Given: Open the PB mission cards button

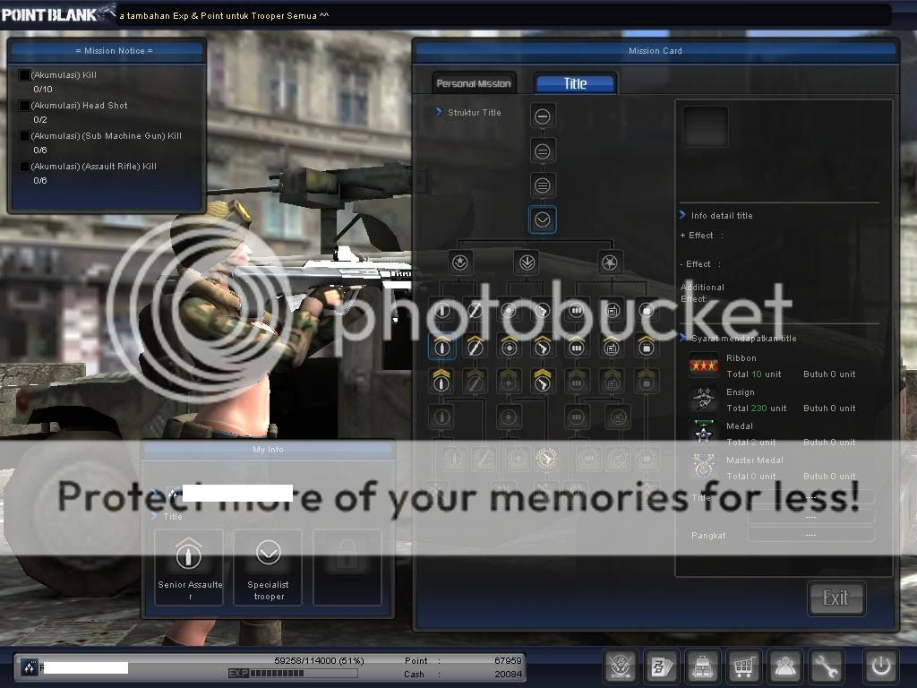Looking at the screenshot, I should tap(662, 666).
